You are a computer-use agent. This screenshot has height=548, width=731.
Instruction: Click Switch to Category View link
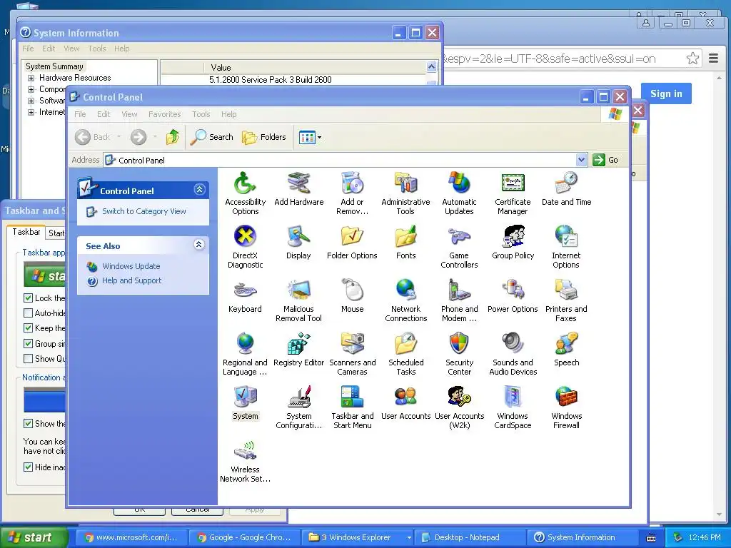point(144,211)
